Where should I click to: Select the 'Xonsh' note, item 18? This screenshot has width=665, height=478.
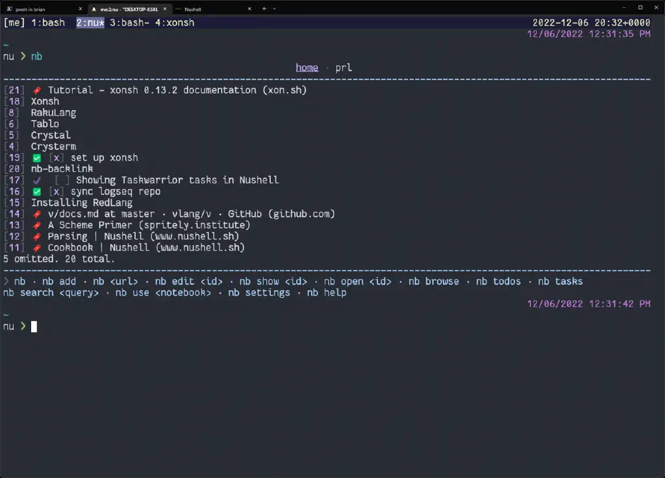click(45, 102)
